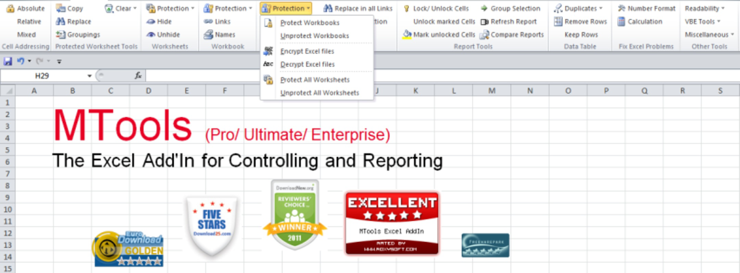Viewport: 740px width, 273px height.
Task: Open Worksheets Protection dropdown
Action: pyautogui.click(x=170, y=8)
